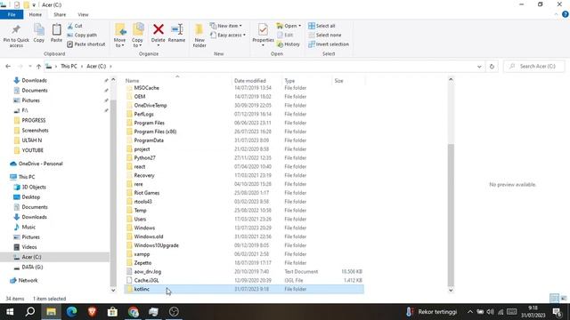Click the Rename icon
The image size is (570, 320).
click(x=176, y=29)
